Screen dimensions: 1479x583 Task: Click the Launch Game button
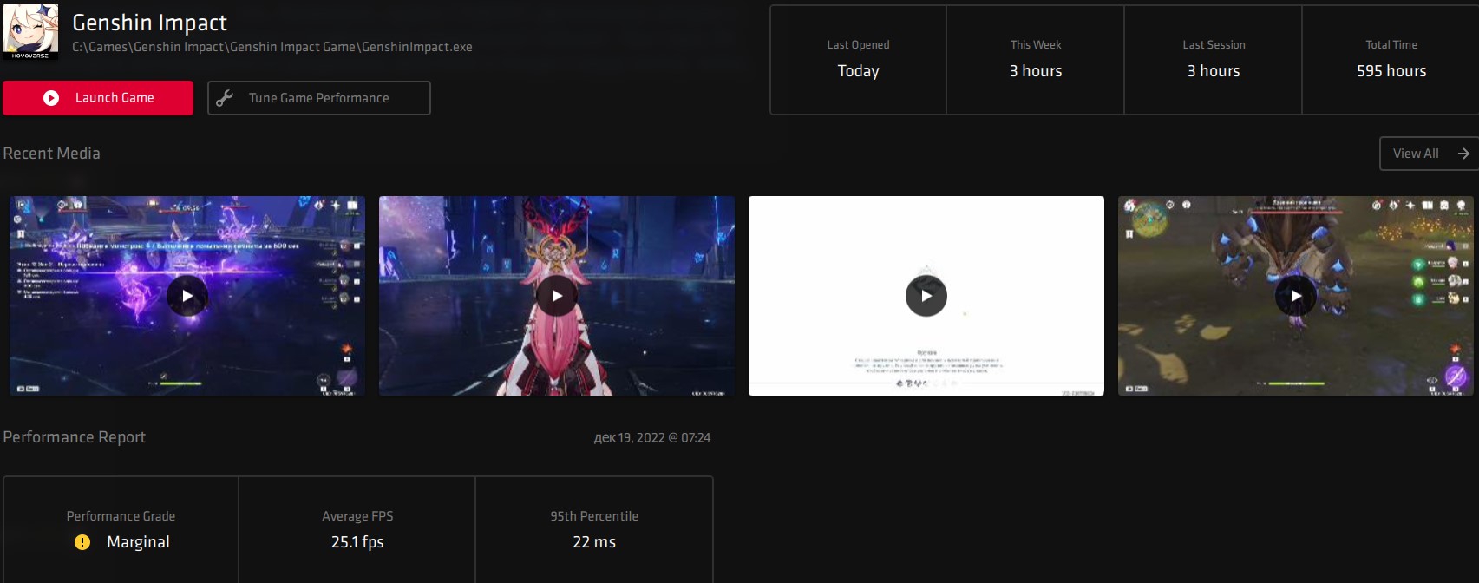tap(98, 98)
